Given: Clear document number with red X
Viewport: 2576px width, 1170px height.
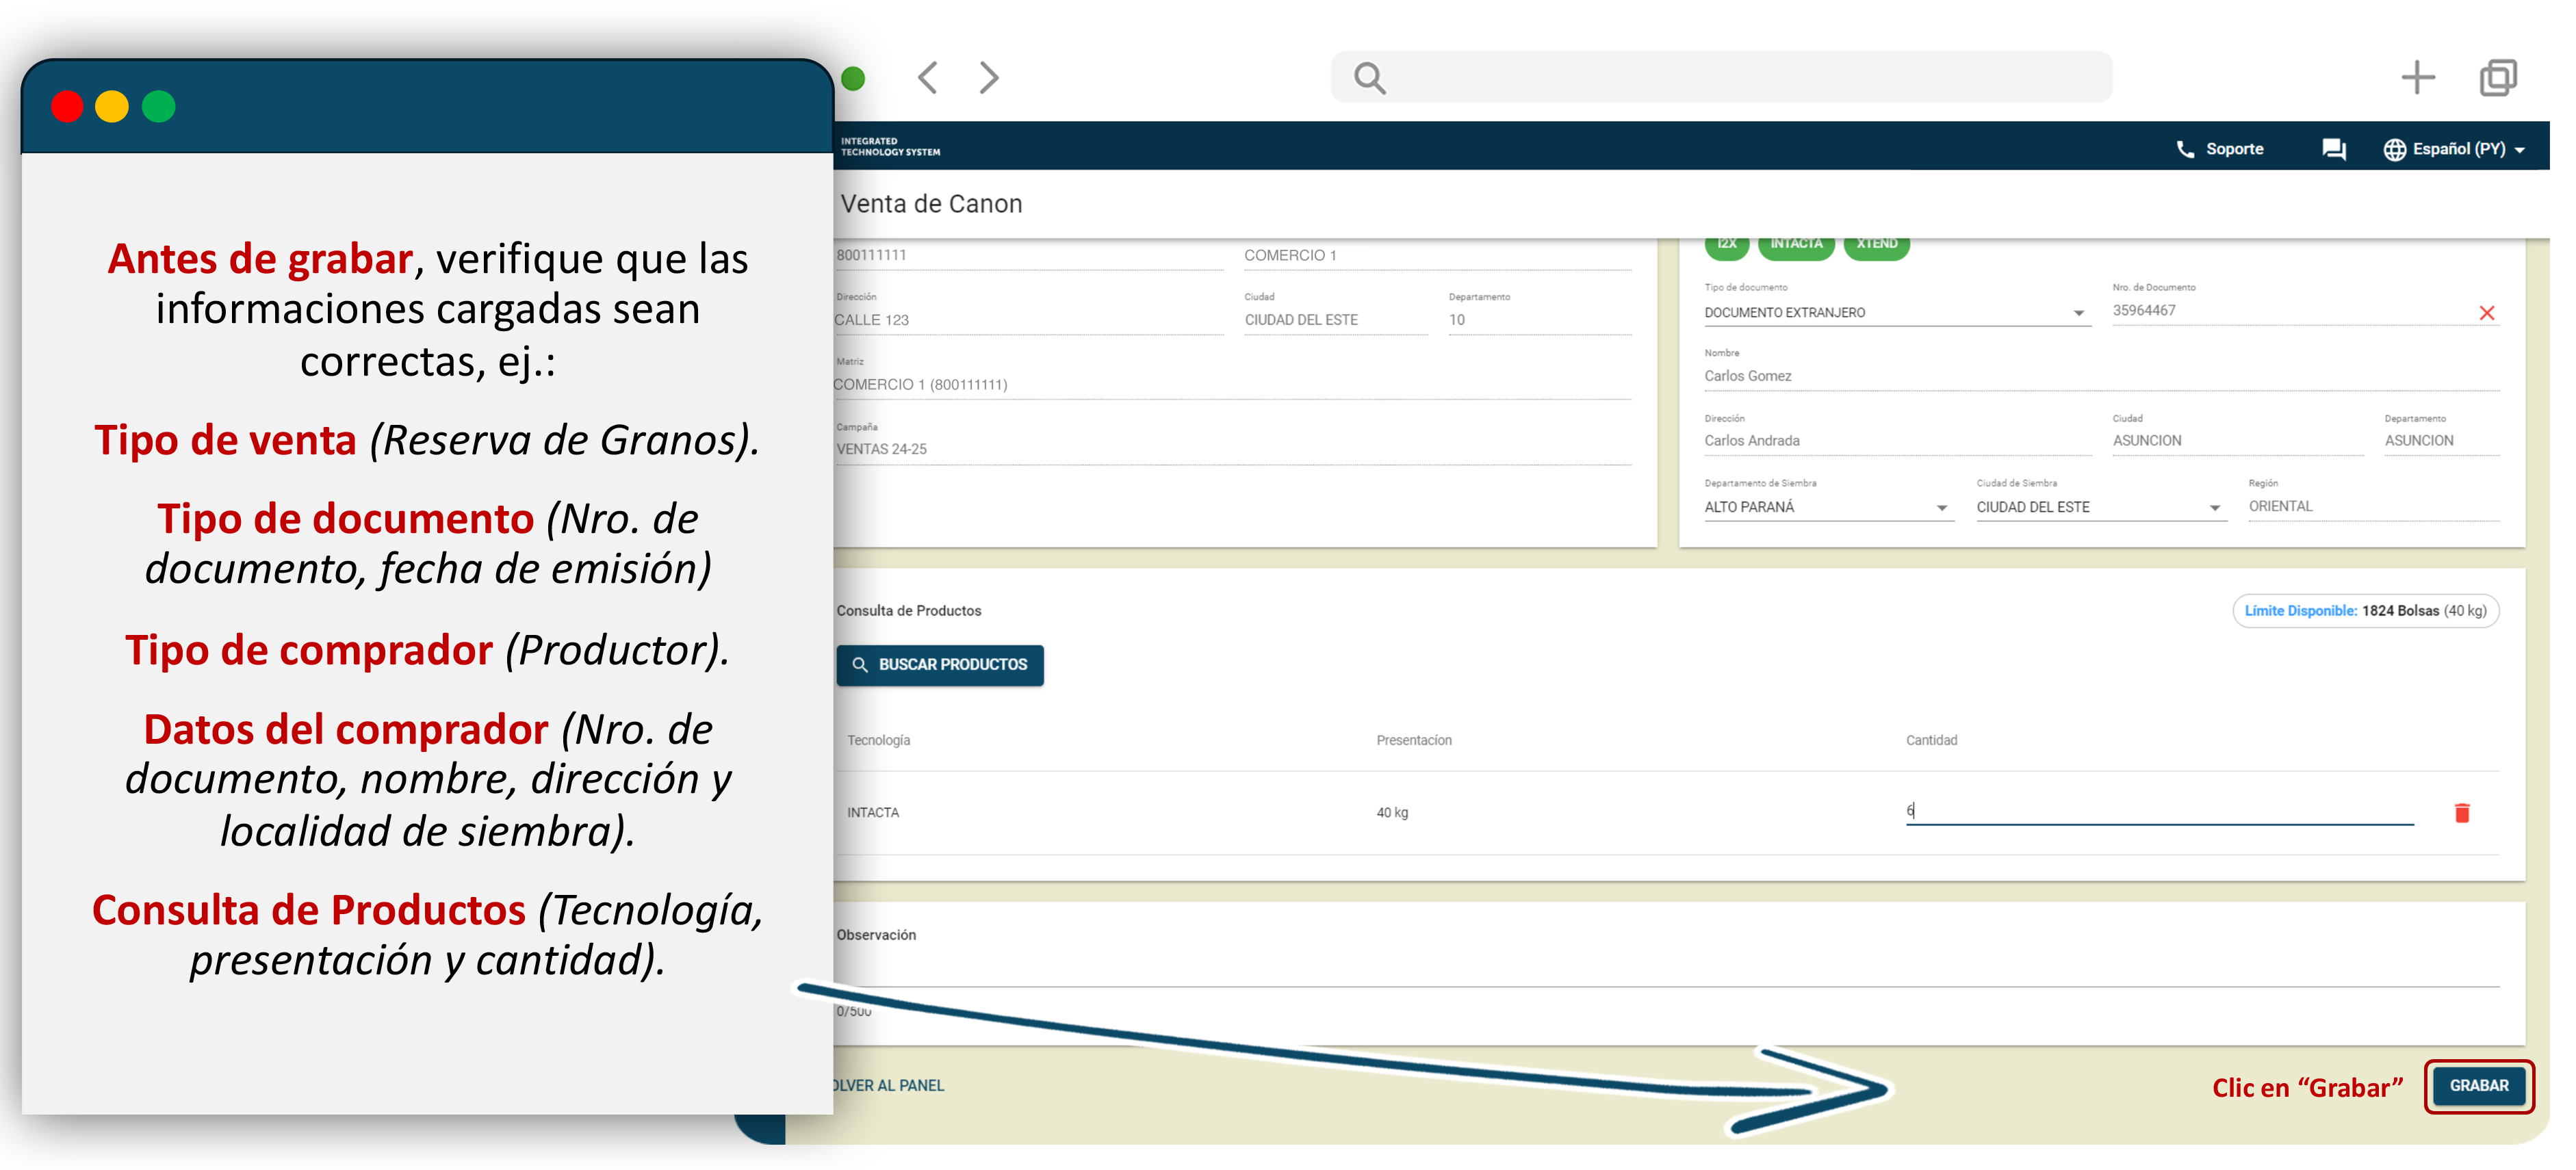Looking at the screenshot, I should pos(2486,313).
